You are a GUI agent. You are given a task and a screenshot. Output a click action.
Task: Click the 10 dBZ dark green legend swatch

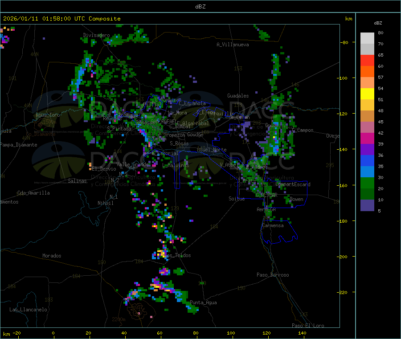point(367,194)
